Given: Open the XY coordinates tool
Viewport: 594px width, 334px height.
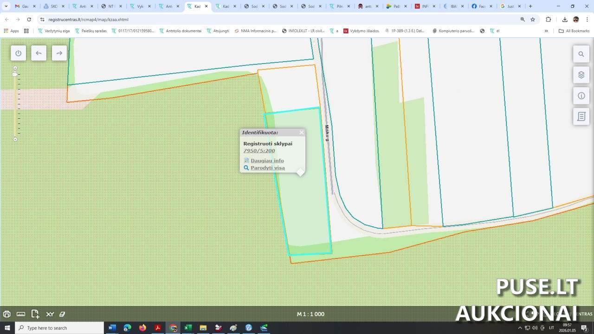Looking at the screenshot, I should pyautogui.click(x=50, y=314).
